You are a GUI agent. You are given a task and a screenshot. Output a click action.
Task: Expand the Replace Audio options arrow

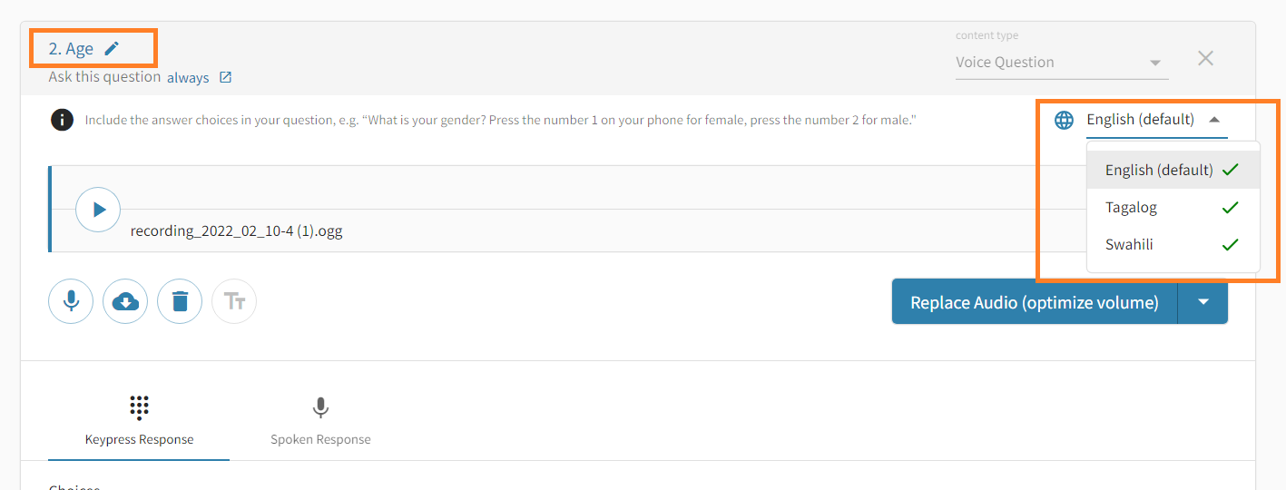pyautogui.click(x=1203, y=302)
